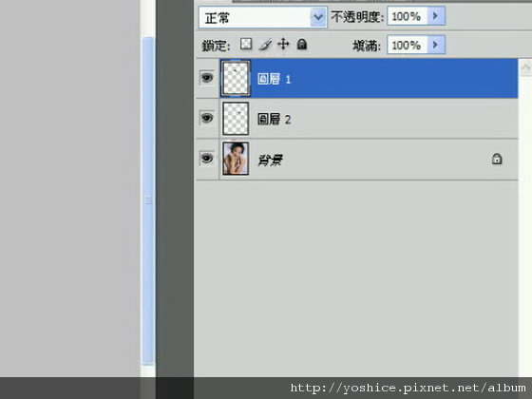Screen dimensions: 532x399
Task: Click the 填滿 100% value field
Action: click(x=407, y=45)
